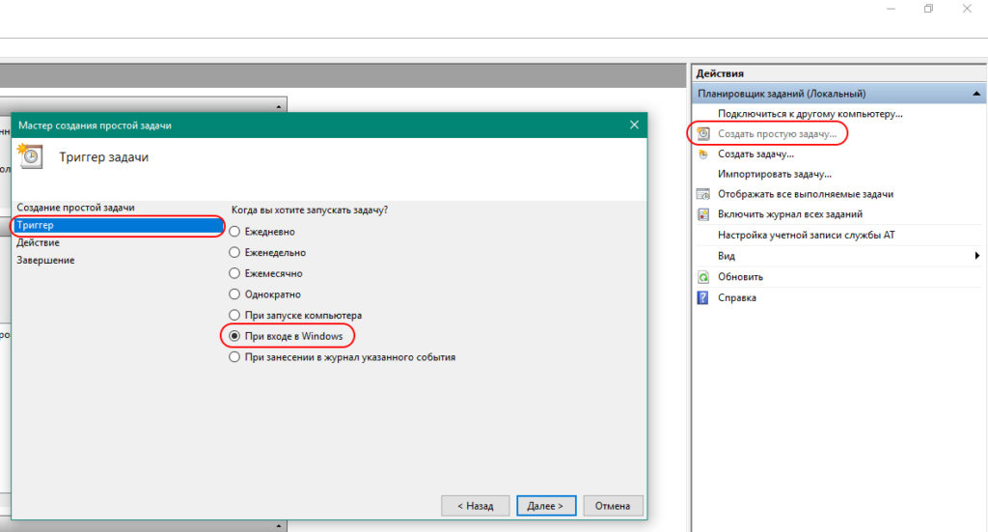Image resolution: width=988 pixels, height=532 pixels.
Task: Select the Еженедельно radio button
Action: pyautogui.click(x=234, y=252)
